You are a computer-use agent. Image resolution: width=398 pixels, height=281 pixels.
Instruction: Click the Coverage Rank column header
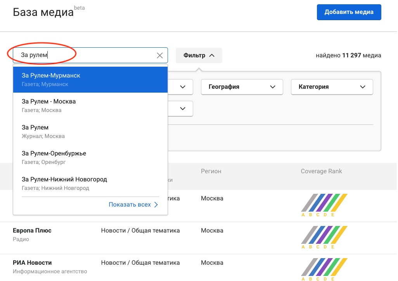click(x=321, y=171)
